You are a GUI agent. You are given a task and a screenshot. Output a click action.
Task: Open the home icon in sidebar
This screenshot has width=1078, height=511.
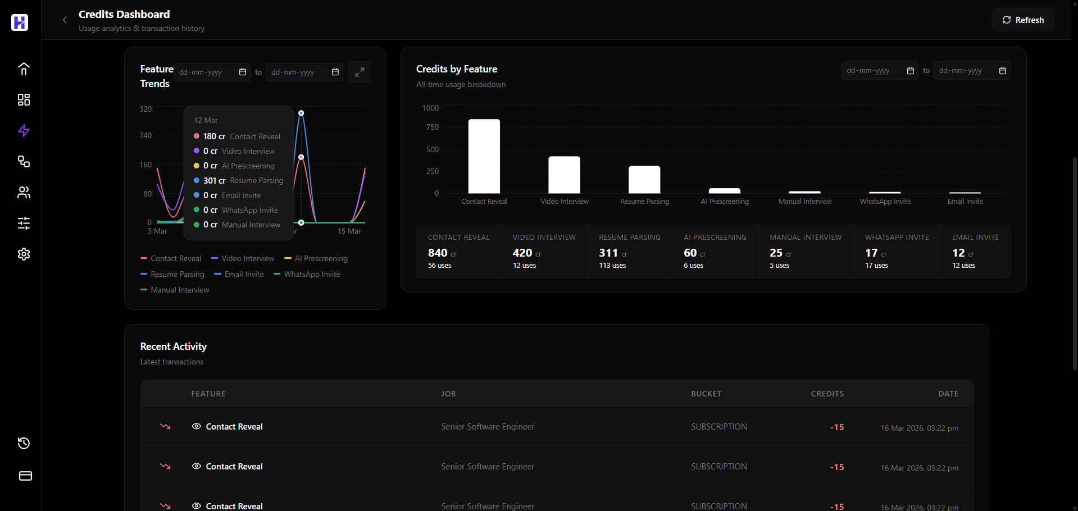(24, 69)
